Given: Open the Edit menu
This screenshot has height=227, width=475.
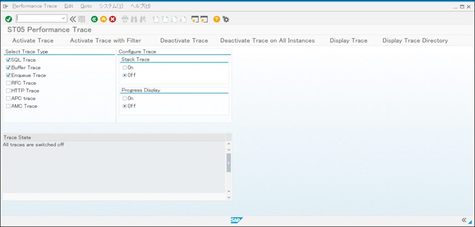Looking at the screenshot, I should point(69,6).
